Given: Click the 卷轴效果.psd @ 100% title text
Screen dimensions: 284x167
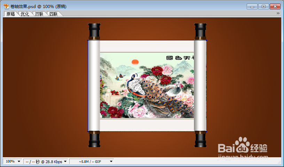Looking at the screenshot, I should (x=38, y=7).
